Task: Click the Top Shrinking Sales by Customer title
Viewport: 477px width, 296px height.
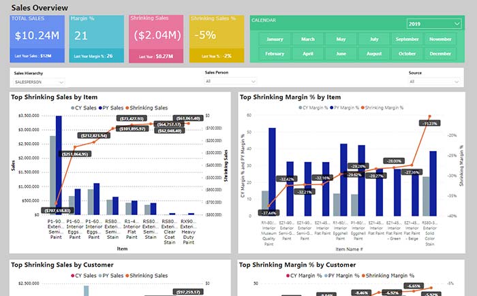Action: tap(63, 265)
